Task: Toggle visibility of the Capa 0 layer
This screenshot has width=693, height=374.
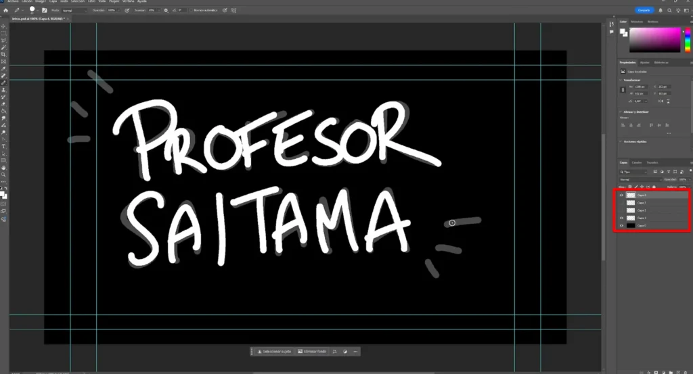Action: (622, 225)
